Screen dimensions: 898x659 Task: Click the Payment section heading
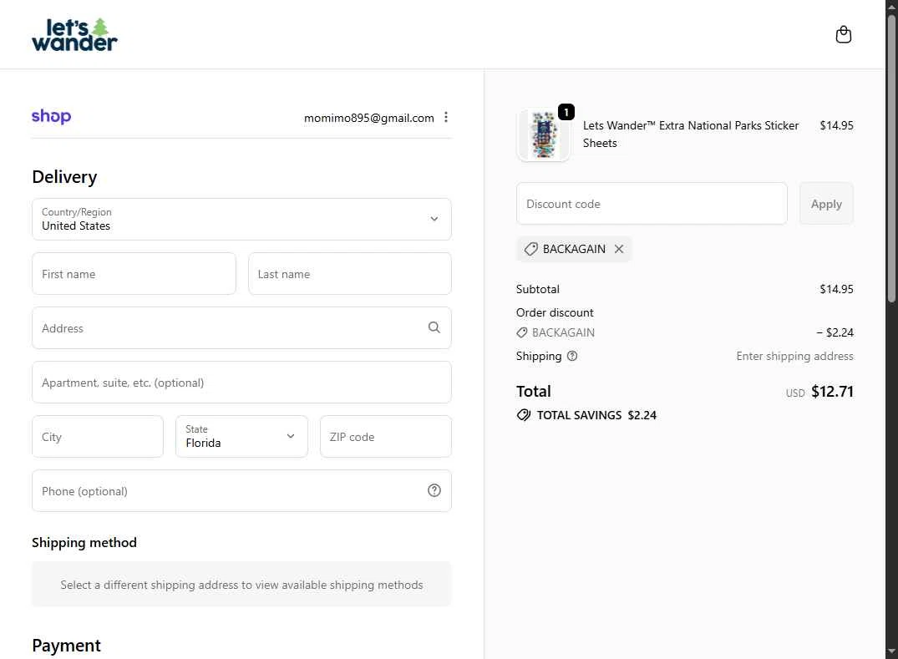(67, 646)
